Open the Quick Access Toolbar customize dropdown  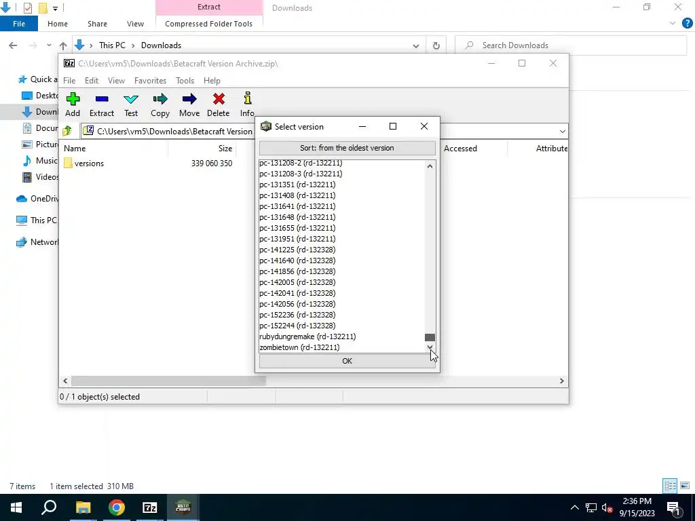[55, 8]
